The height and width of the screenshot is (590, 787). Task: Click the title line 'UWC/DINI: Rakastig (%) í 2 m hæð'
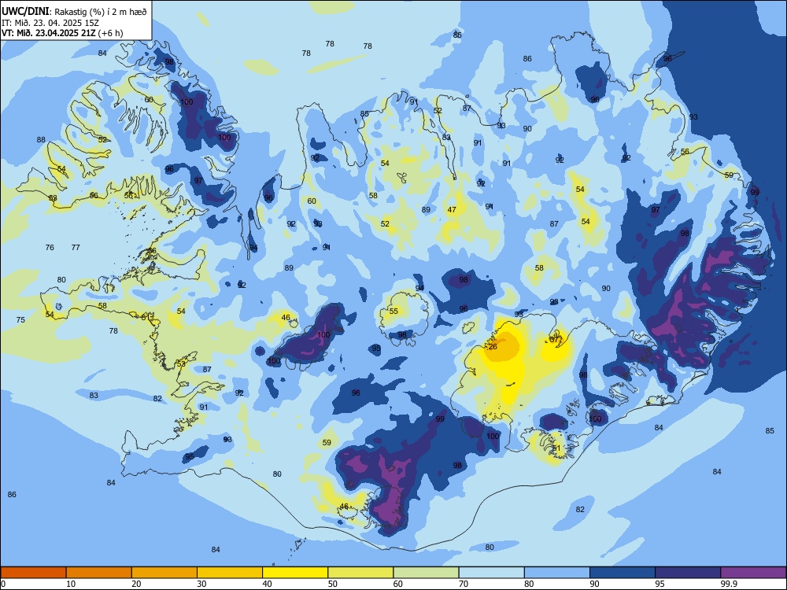(74, 11)
